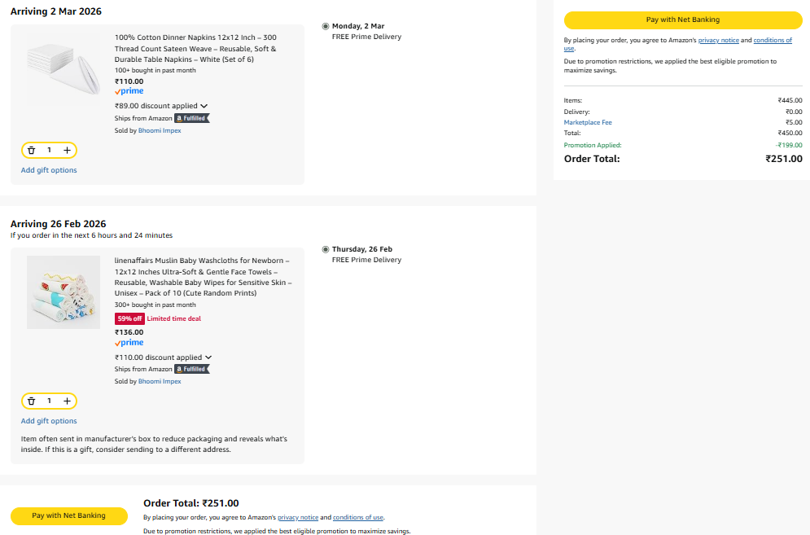Click trash icon for Cotton Dinner Napkins
This screenshot has height=535, width=810.
[x=31, y=150]
